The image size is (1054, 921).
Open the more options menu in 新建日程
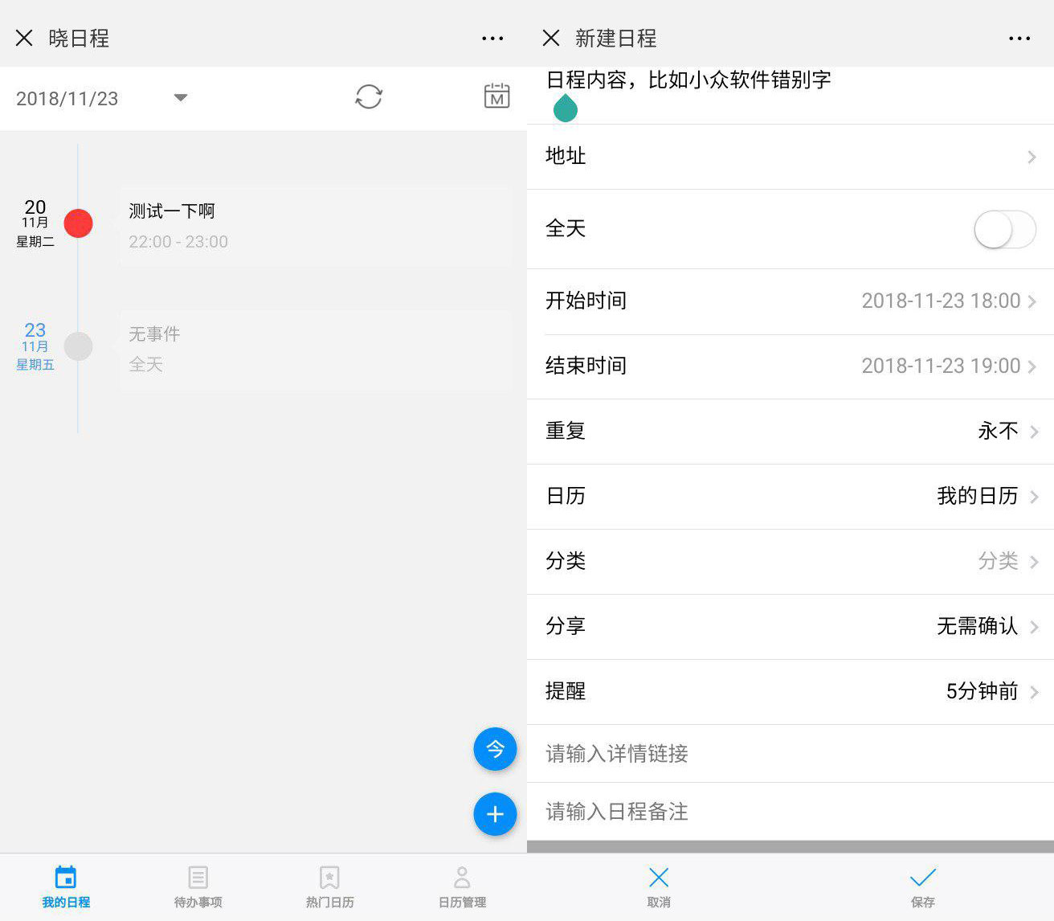tap(1019, 38)
